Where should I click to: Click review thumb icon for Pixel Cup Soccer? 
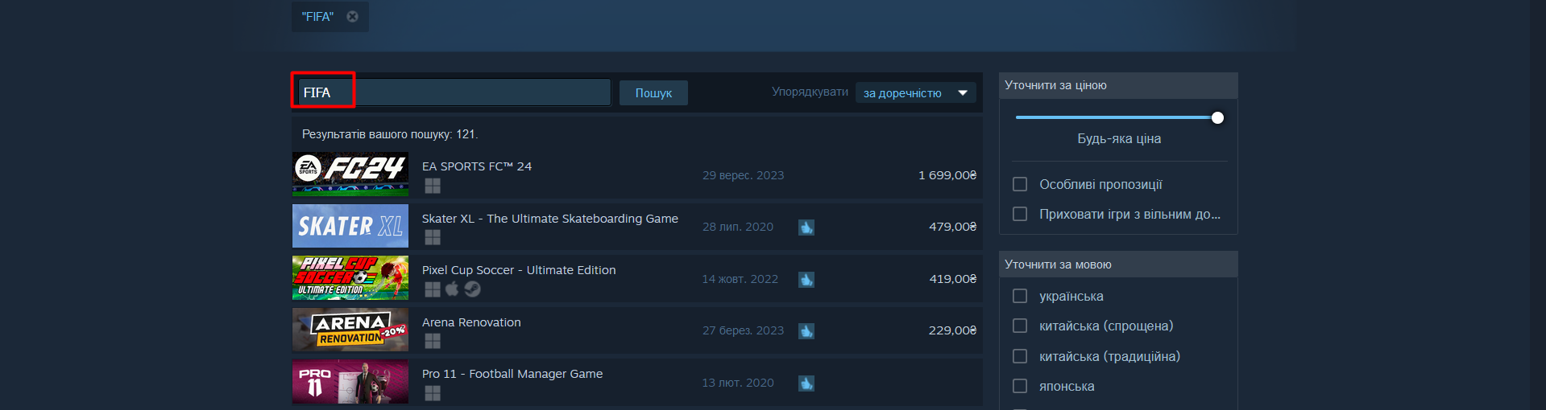(x=806, y=280)
